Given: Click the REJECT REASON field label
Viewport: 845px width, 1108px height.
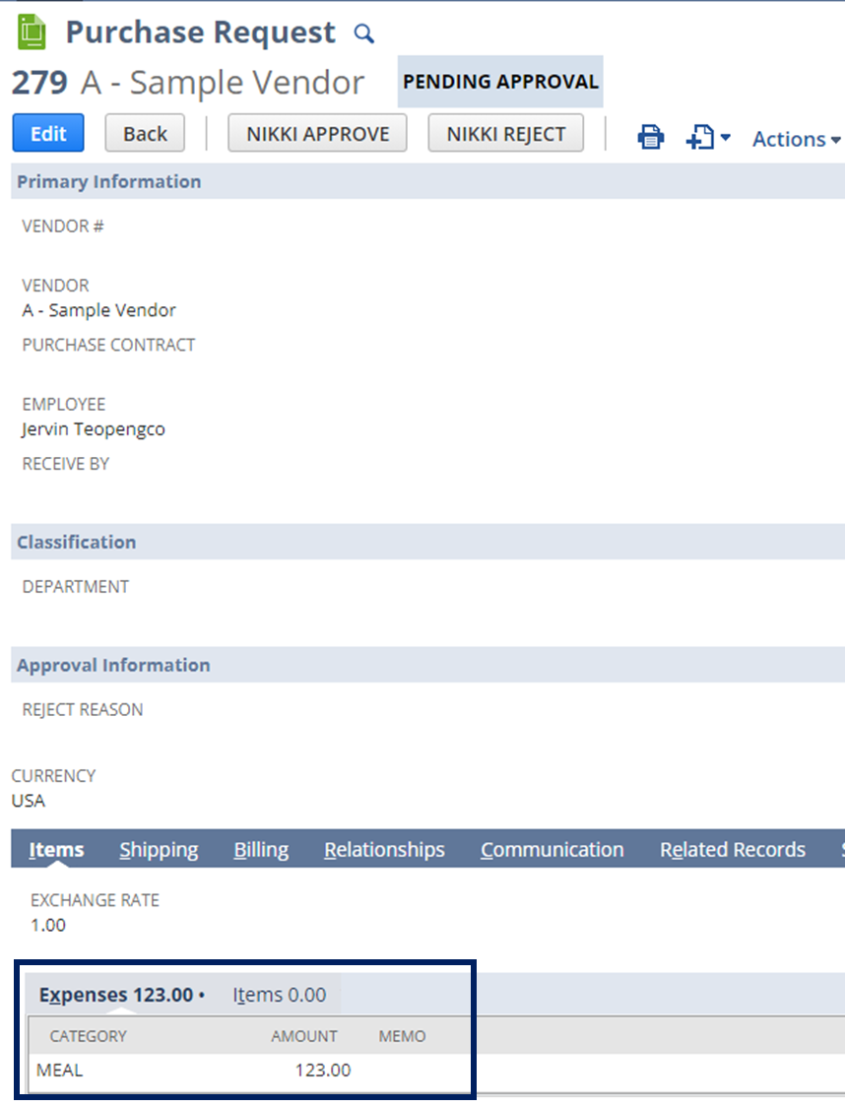Looking at the screenshot, I should click(x=83, y=709).
